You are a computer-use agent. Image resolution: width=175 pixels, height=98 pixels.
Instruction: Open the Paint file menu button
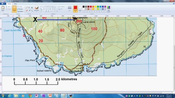pos(3,4)
